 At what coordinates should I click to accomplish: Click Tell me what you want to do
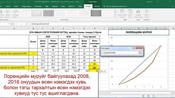[x=115, y=6]
